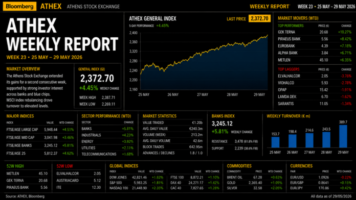356x200 pixels.
Task: Click the VALUE TRADED statistic
Action: click(172, 122)
